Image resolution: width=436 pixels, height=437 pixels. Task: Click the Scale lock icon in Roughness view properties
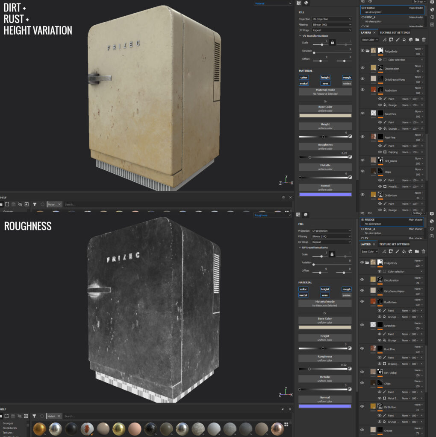pos(332,254)
